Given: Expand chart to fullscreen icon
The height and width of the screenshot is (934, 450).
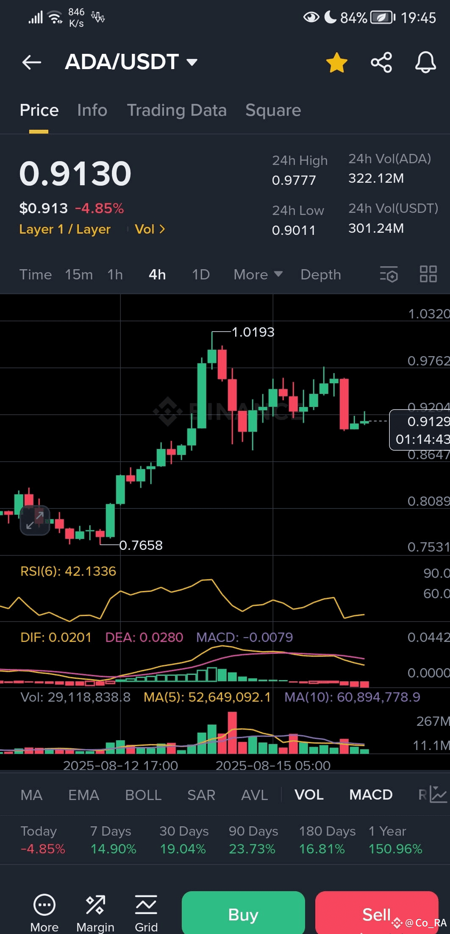Looking at the screenshot, I should 35,521.
